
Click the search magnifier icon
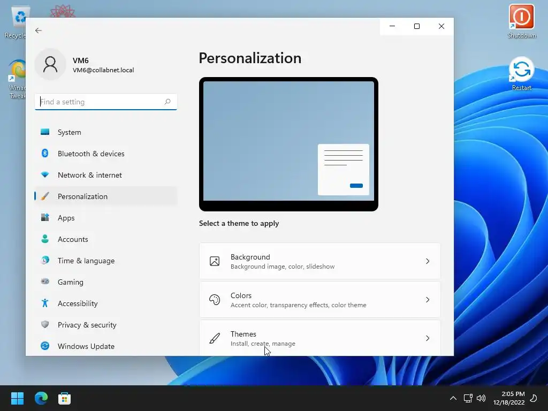tap(168, 102)
